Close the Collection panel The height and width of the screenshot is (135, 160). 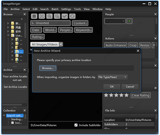coord(25,111)
